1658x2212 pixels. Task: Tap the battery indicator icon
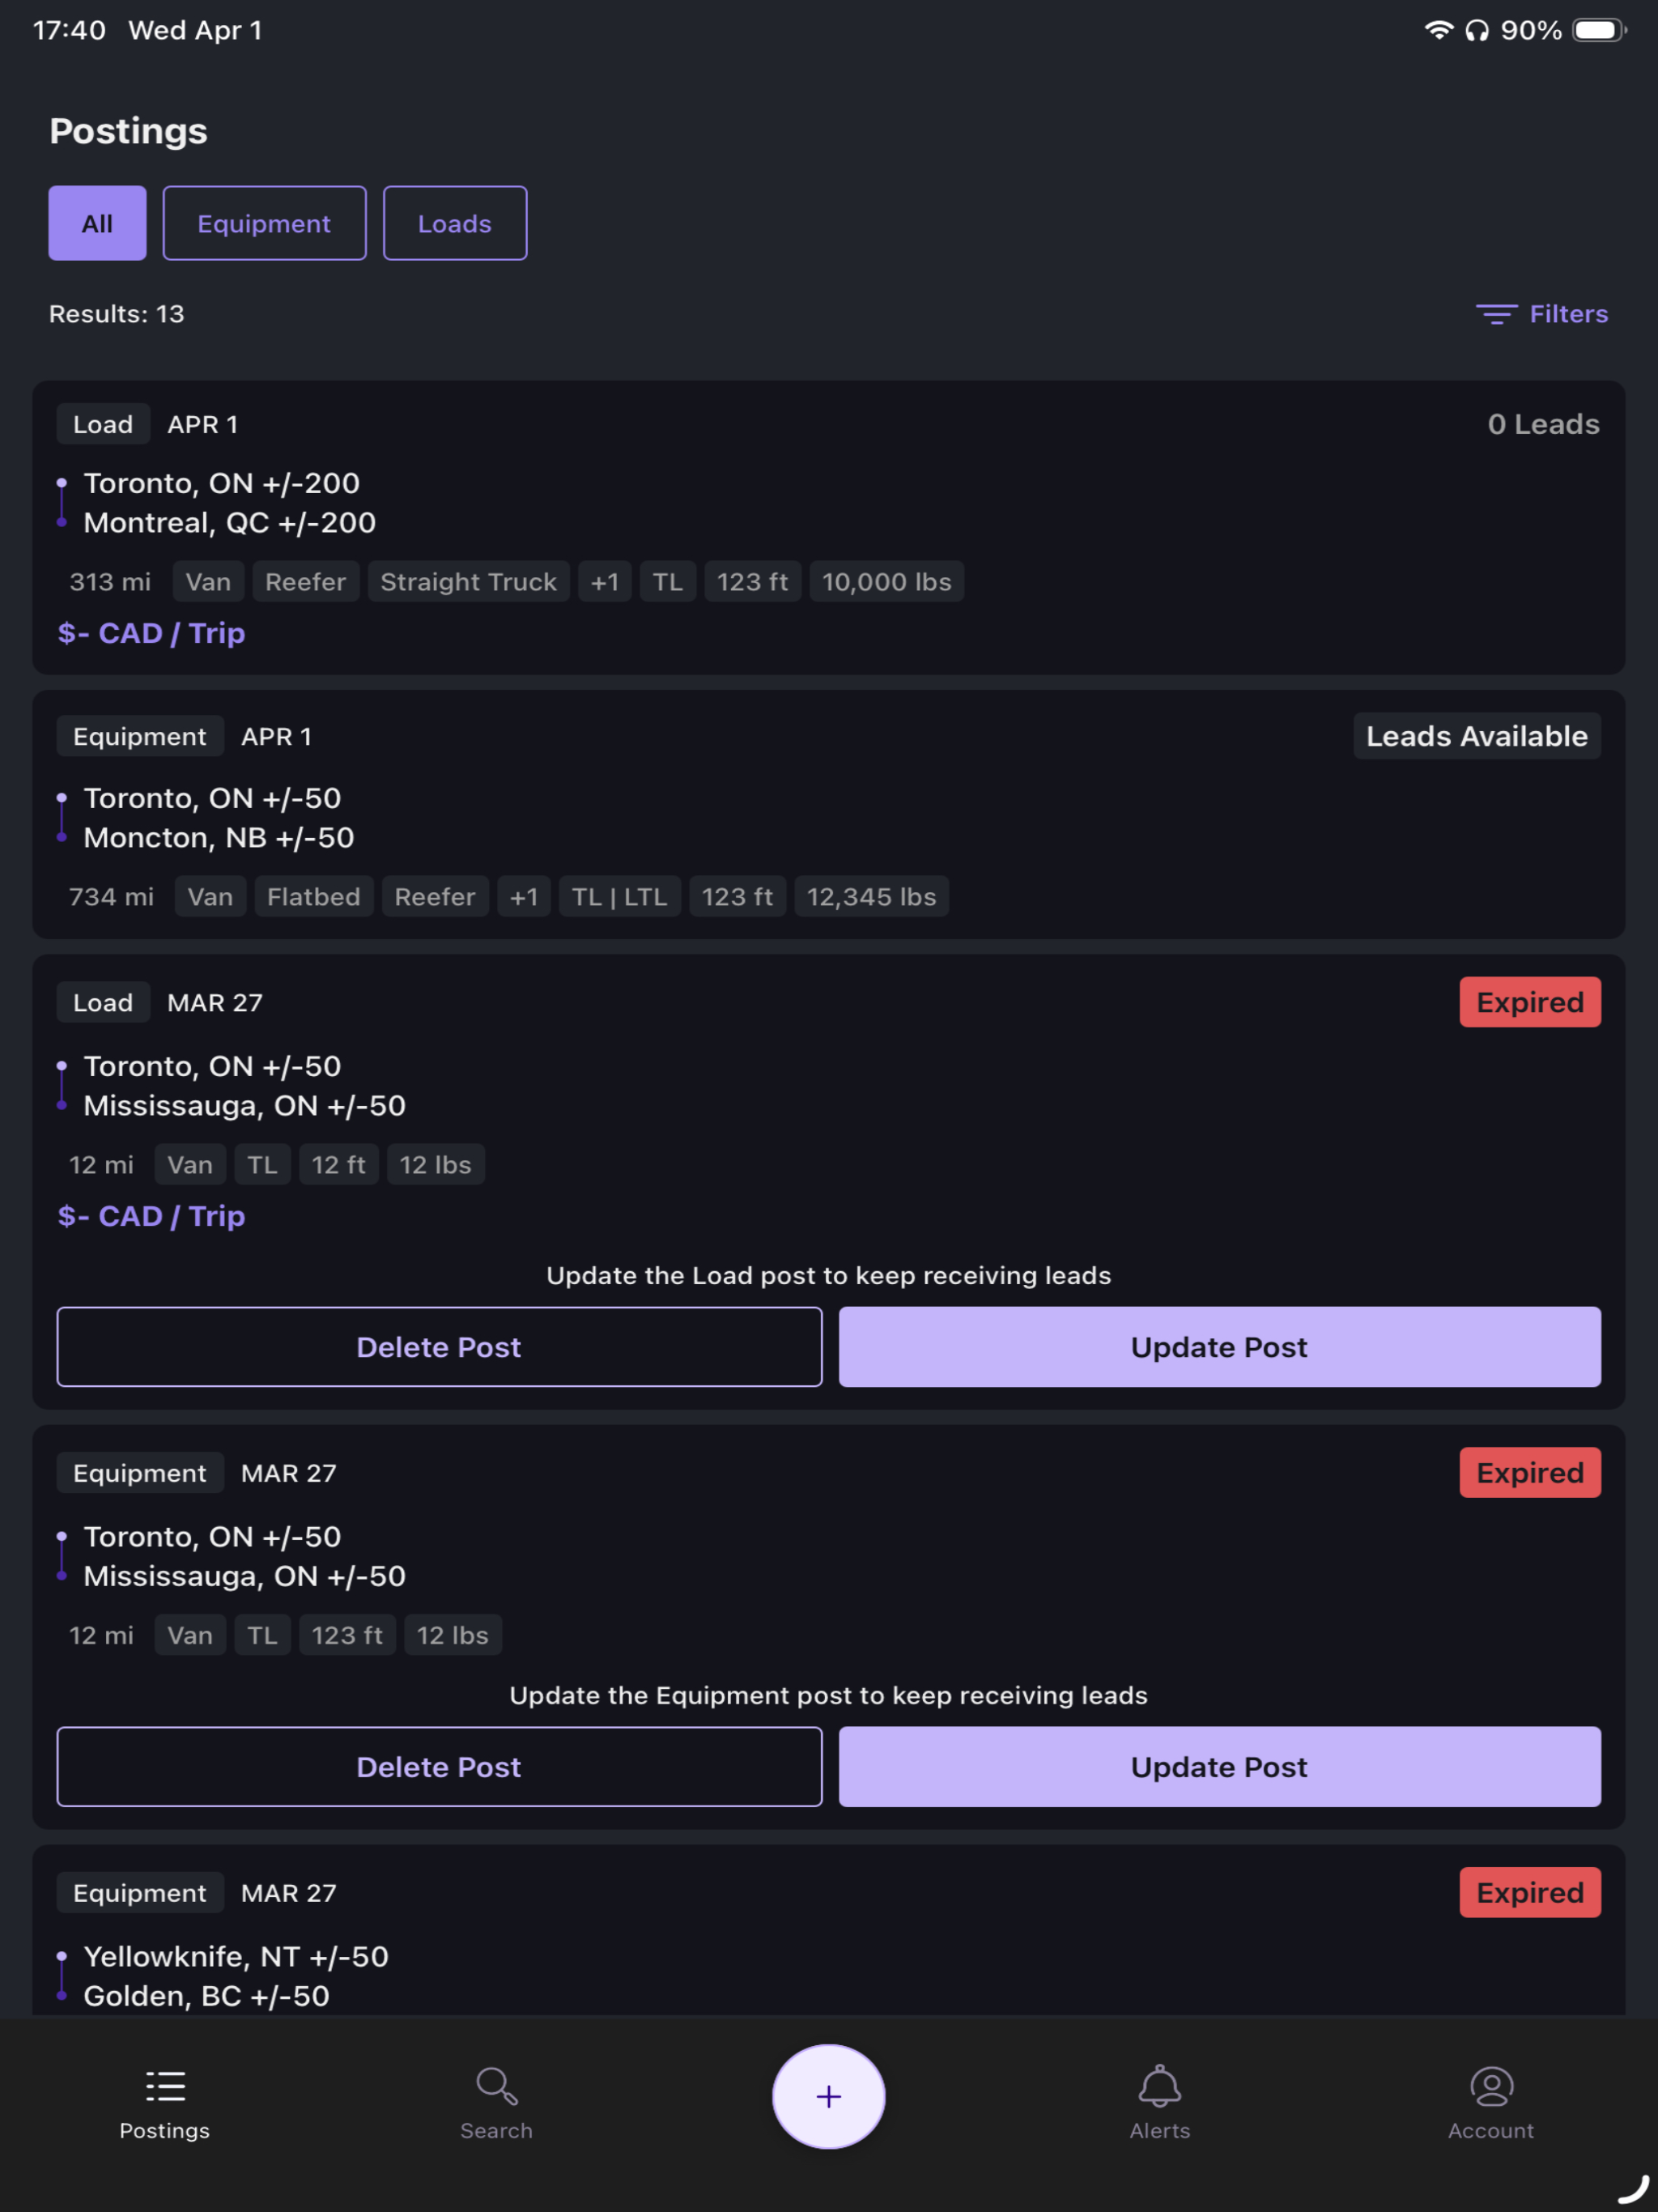1599,30
